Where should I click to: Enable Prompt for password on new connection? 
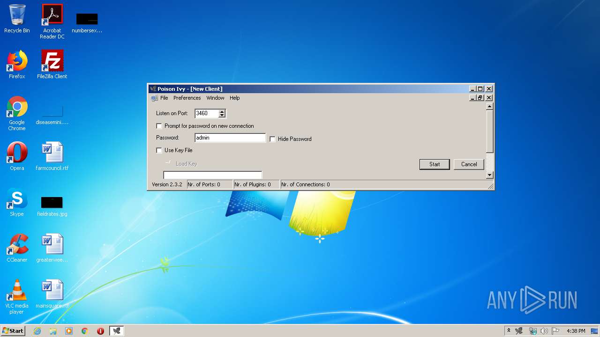coord(159,126)
